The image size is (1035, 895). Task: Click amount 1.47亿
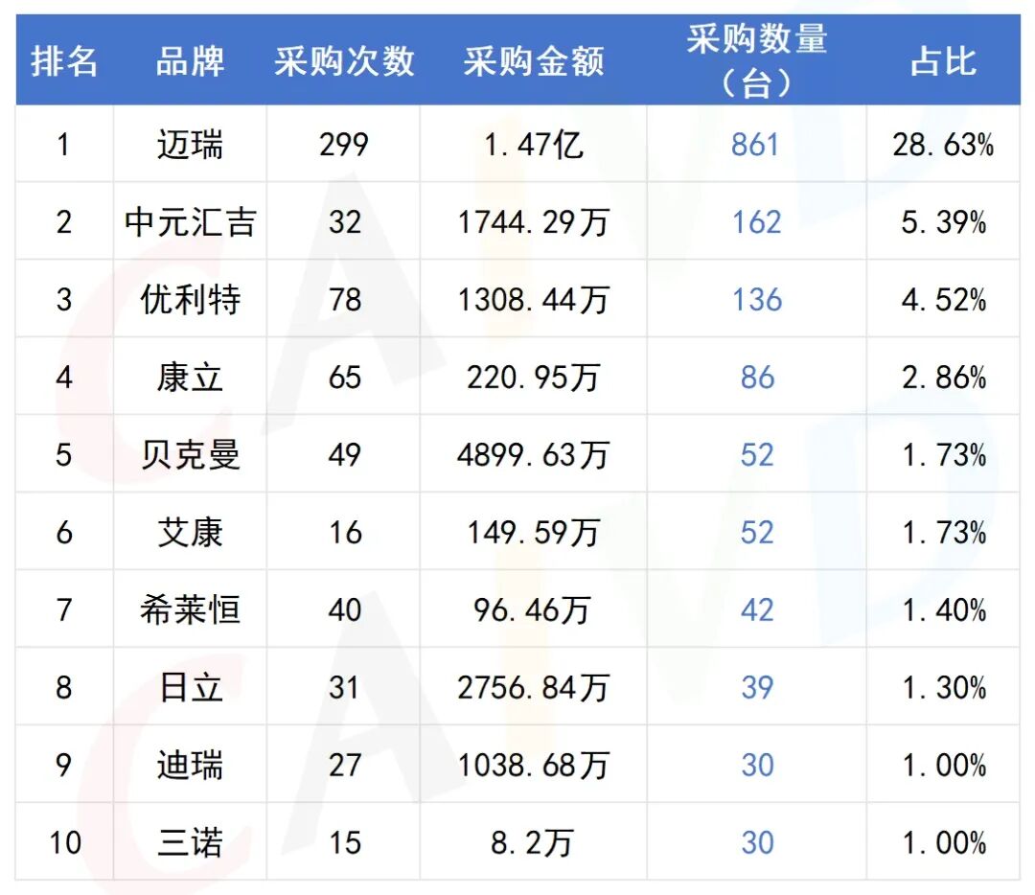pyautogui.click(x=534, y=145)
